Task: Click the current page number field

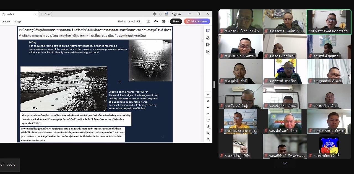Action: click(208, 95)
